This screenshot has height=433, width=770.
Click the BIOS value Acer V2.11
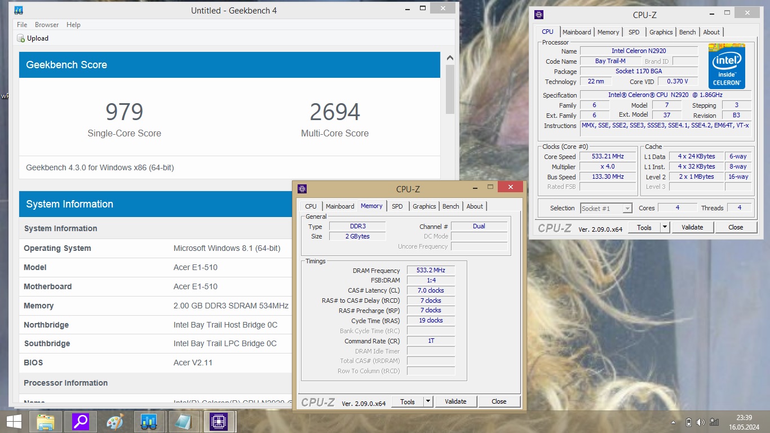tap(193, 363)
